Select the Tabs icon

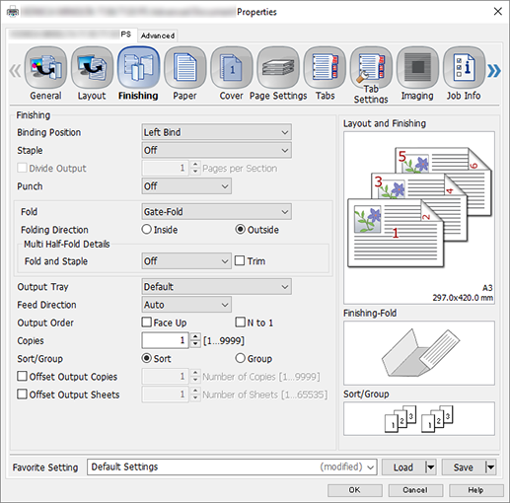(325, 68)
